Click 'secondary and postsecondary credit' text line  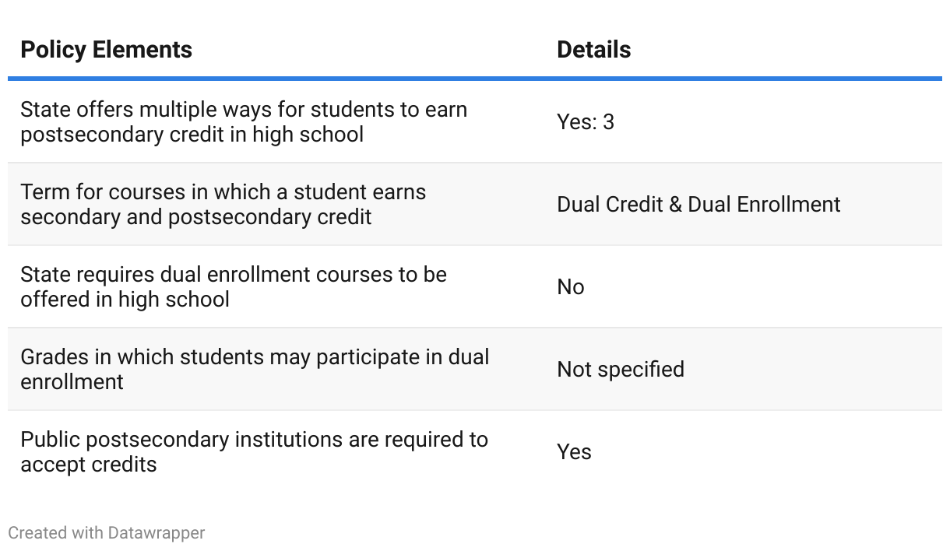coord(196,217)
